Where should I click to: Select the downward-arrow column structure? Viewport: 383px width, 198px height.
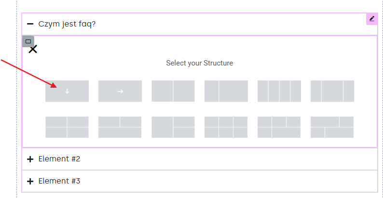pyautogui.click(x=67, y=91)
